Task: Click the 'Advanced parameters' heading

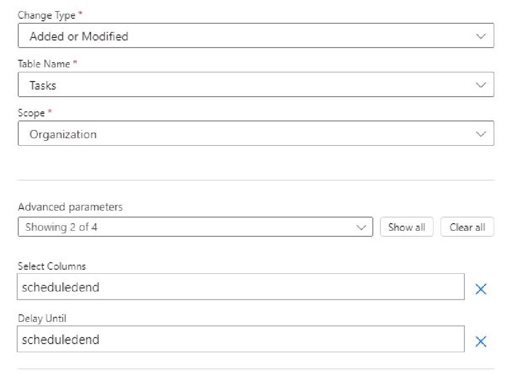Action: click(x=70, y=207)
